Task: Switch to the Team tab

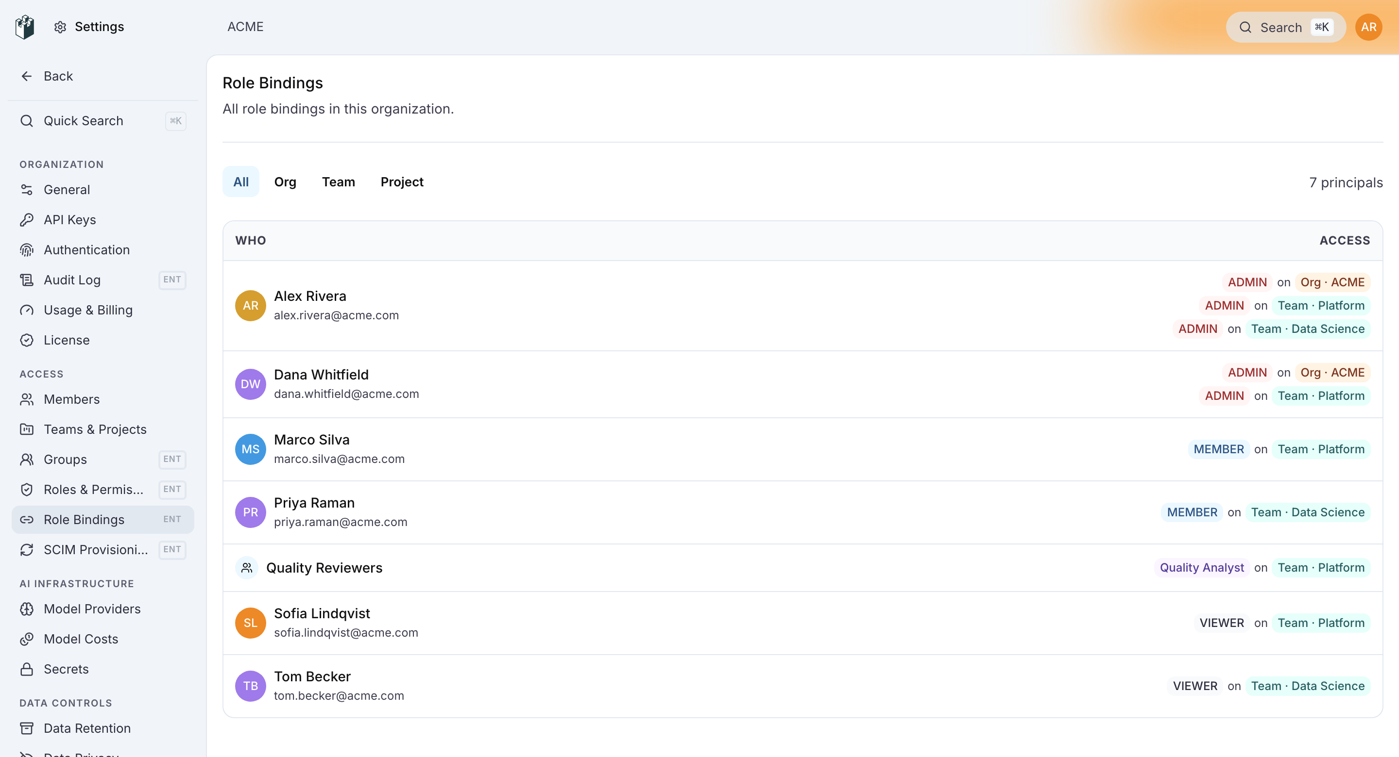Action: [339, 182]
